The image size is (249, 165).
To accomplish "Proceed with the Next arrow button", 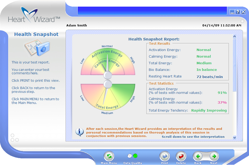I will click(x=214, y=156).
